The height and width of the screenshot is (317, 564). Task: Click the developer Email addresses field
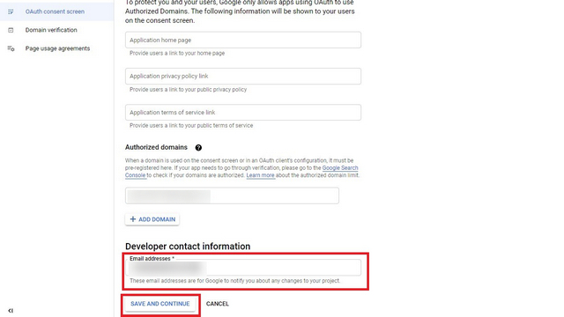tap(243, 268)
